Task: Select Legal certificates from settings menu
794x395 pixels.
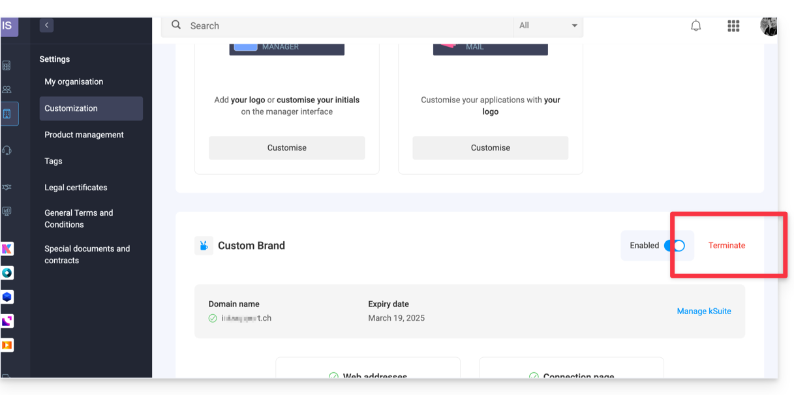Action: point(76,187)
